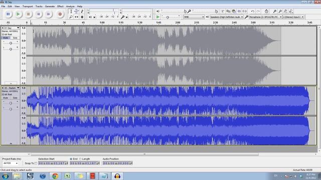Open the bottom blue track's name dropdown menu

tap(12, 88)
